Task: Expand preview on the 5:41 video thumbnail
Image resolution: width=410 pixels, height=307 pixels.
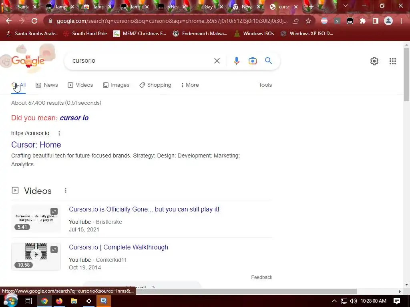Action: (54, 211)
